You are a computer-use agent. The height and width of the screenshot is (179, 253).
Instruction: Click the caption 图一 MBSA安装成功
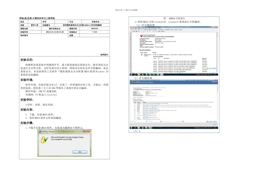(174, 18)
